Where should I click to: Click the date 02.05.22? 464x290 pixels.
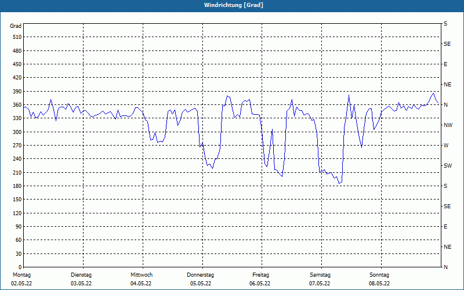pyautogui.click(x=21, y=284)
